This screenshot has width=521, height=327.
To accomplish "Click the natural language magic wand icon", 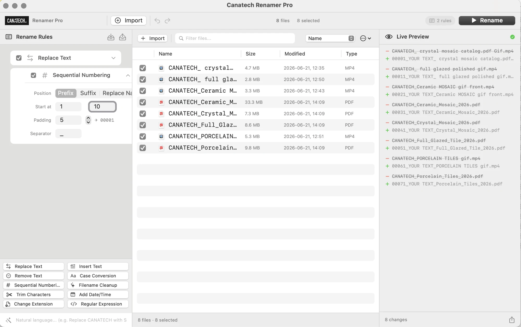I will pyautogui.click(x=8, y=320).
